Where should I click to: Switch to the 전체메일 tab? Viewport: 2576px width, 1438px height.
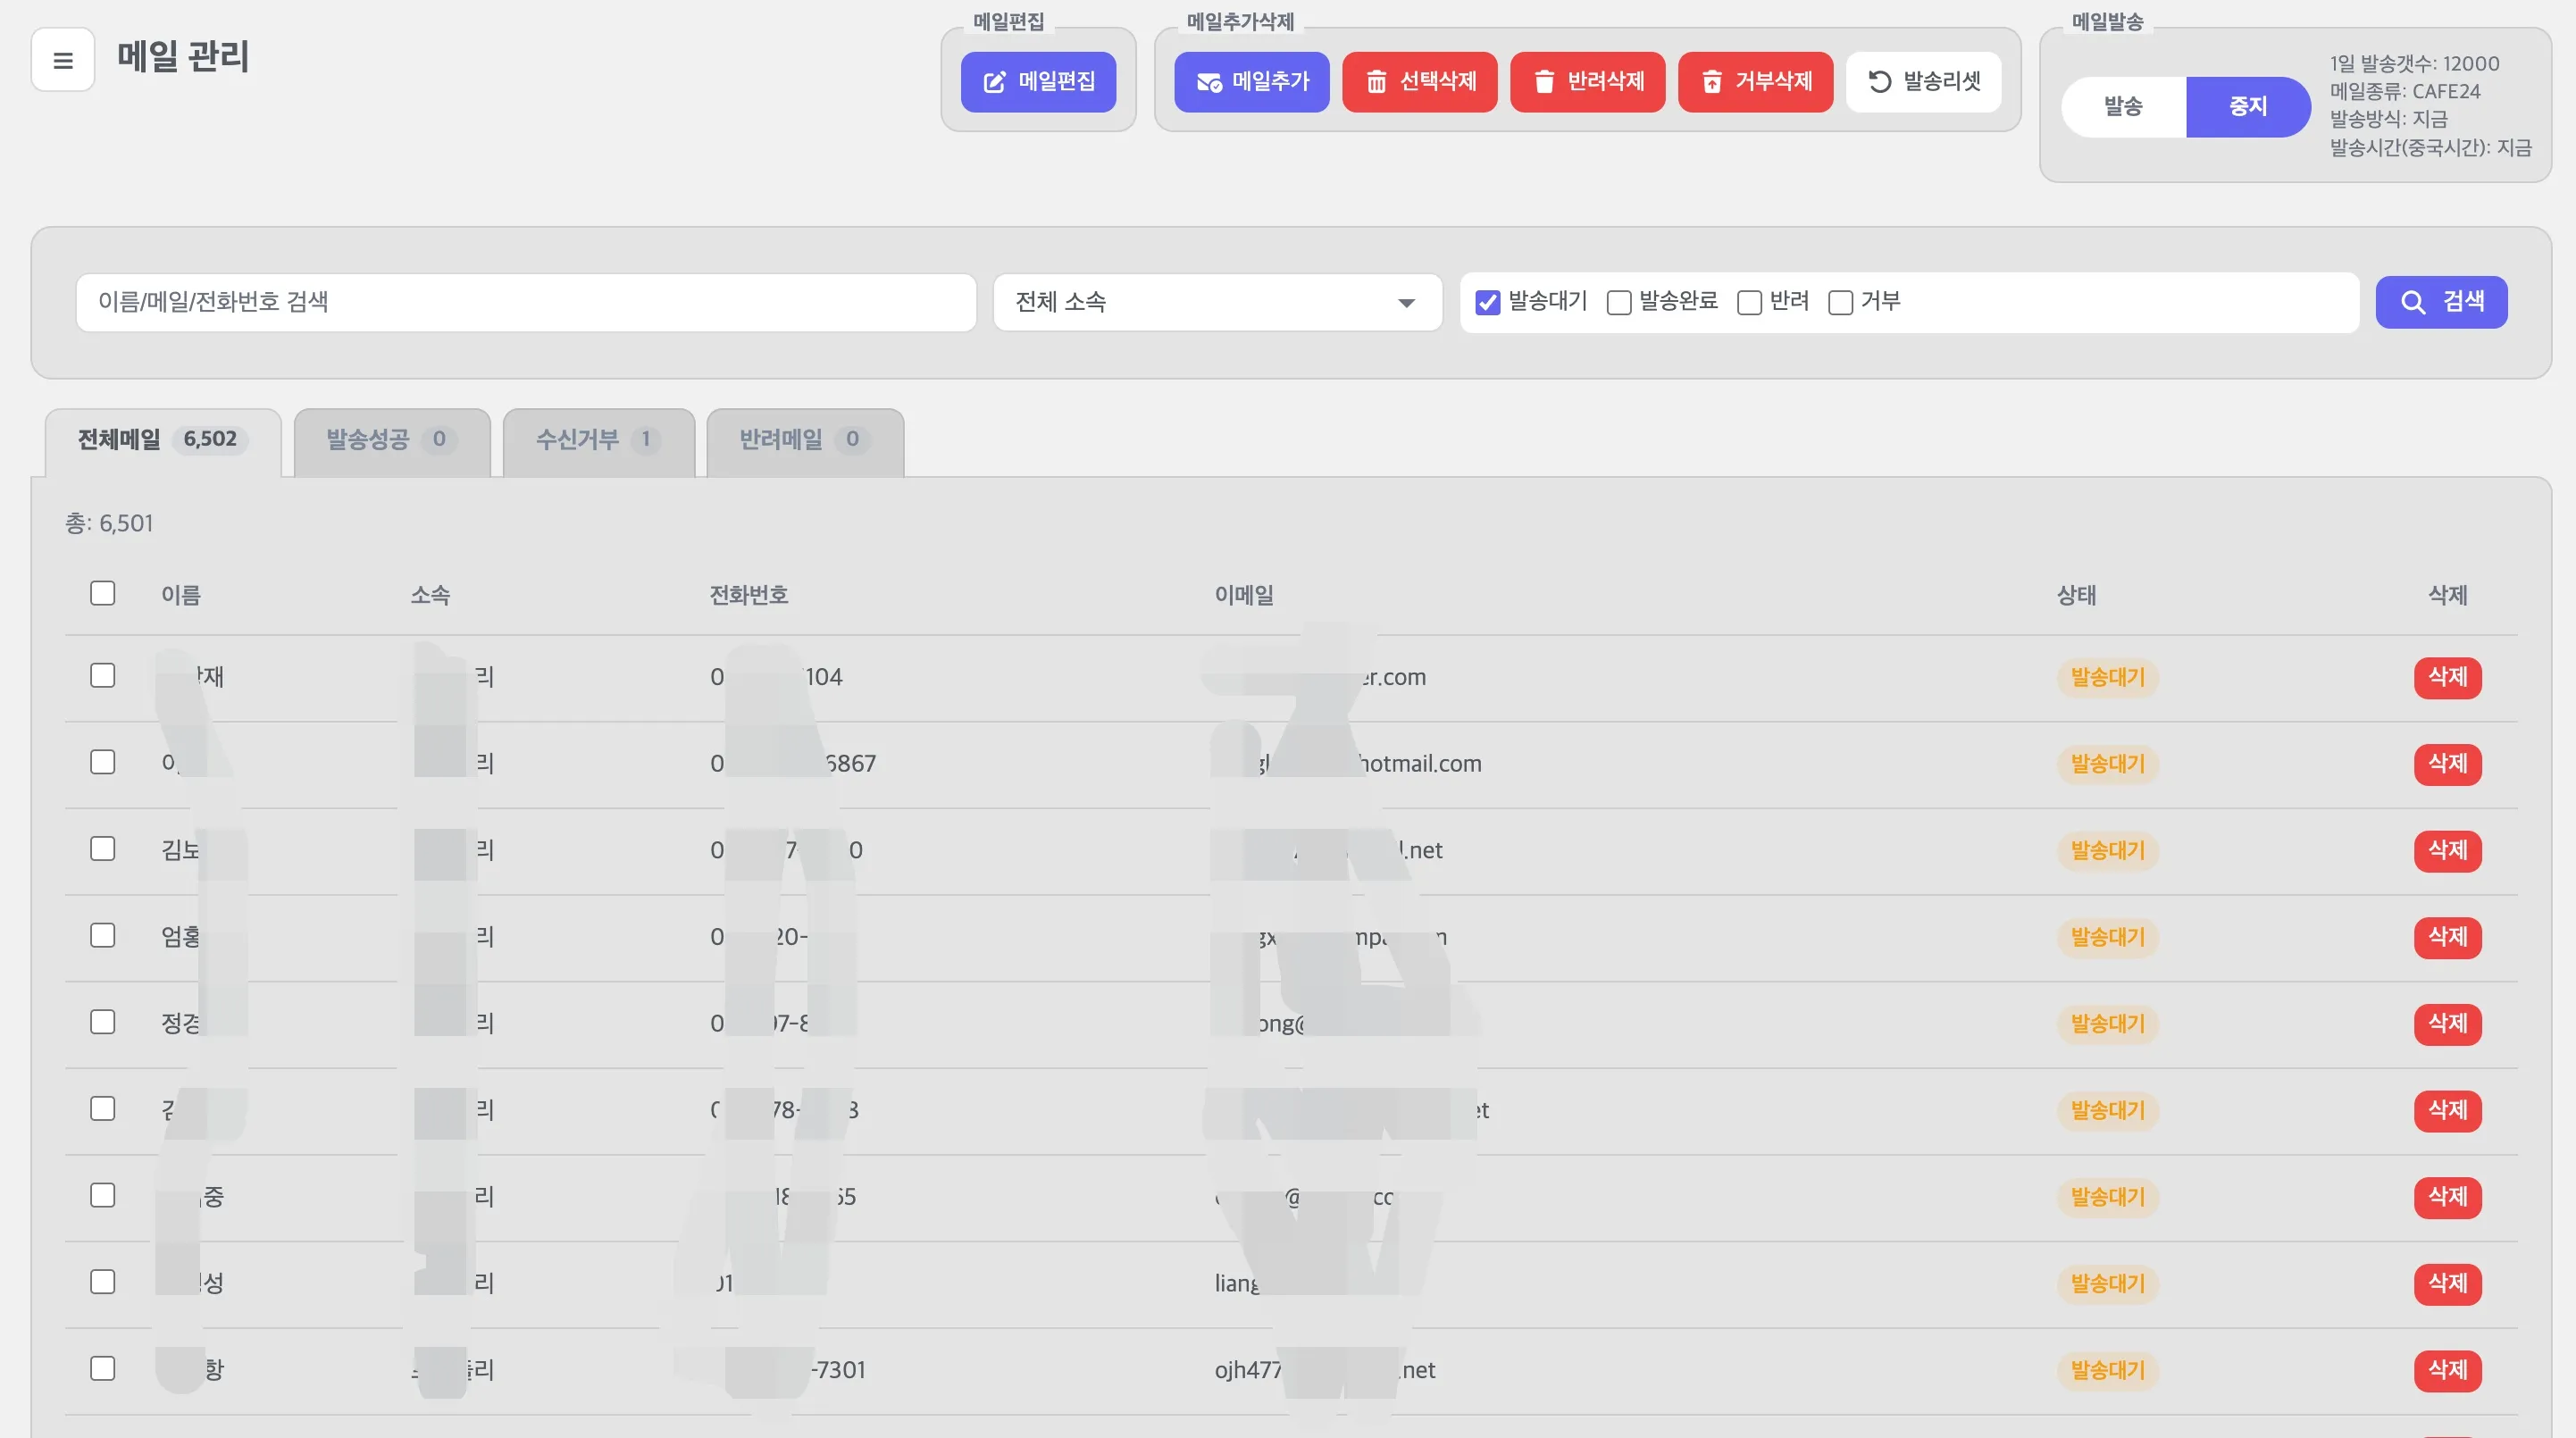(x=163, y=440)
